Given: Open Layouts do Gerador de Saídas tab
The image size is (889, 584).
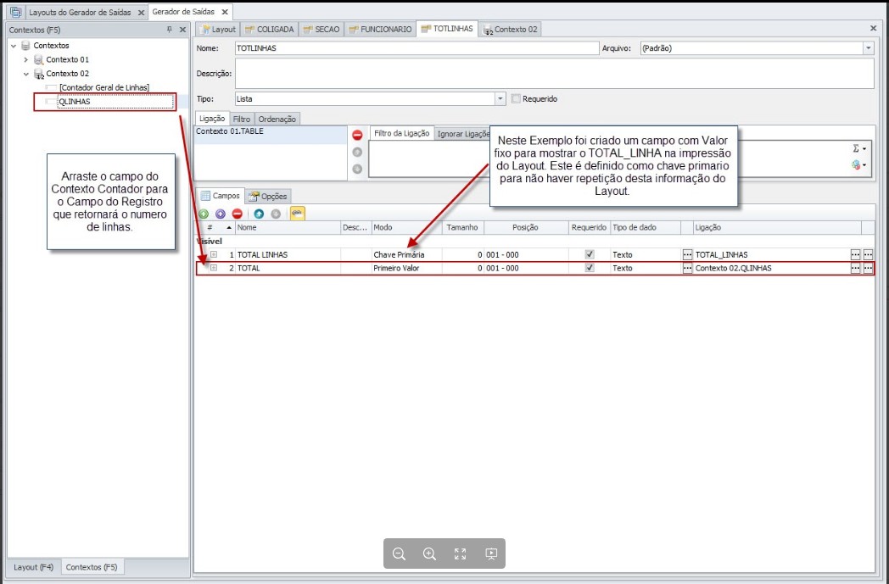Looking at the screenshot, I should coord(80,12).
